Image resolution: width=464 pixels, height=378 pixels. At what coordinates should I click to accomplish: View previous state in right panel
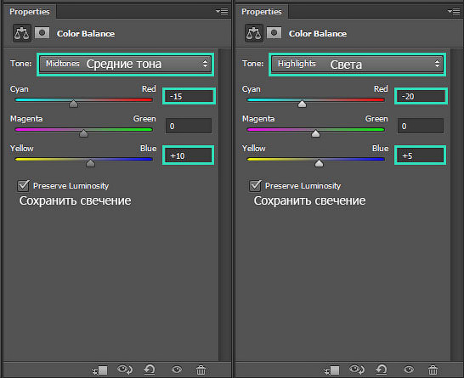[357, 370]
